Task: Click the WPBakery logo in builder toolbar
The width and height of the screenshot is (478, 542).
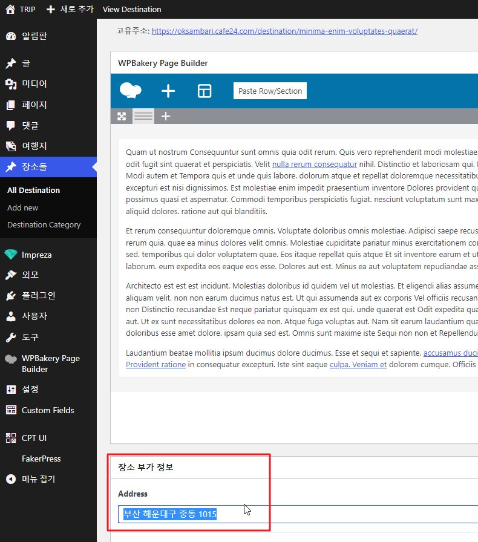Action: click(131, 91)
